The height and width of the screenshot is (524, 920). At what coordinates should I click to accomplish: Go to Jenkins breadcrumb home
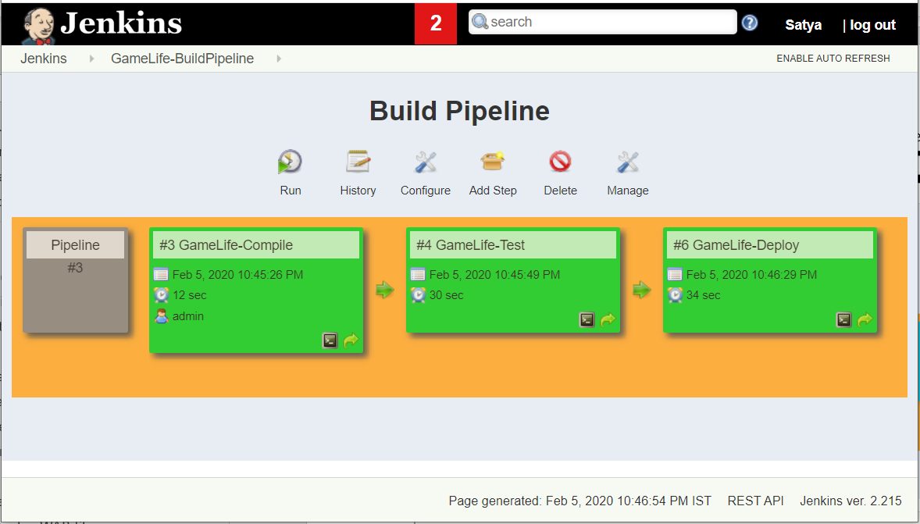[44, 59]
